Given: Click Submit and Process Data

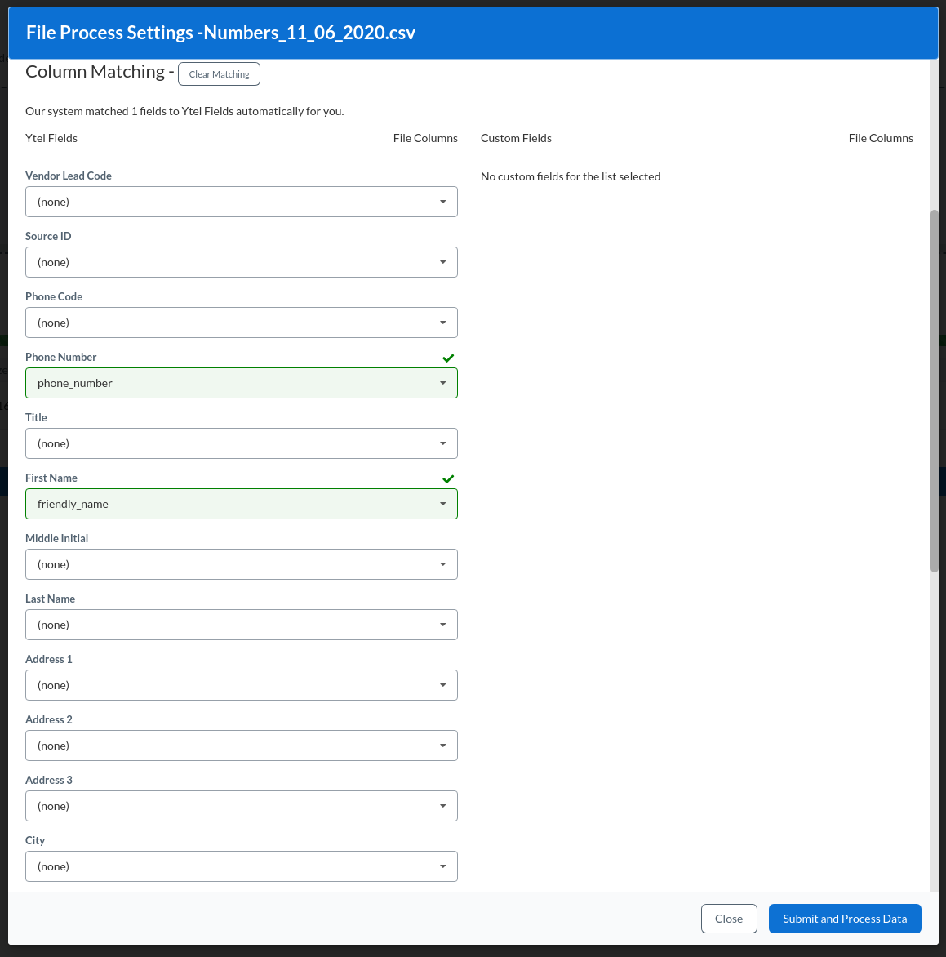Looking at the screenshot, I should coord(845,919).
